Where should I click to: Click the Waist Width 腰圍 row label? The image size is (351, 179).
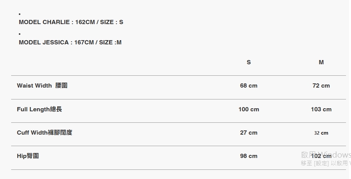click(x=42, y=86)
